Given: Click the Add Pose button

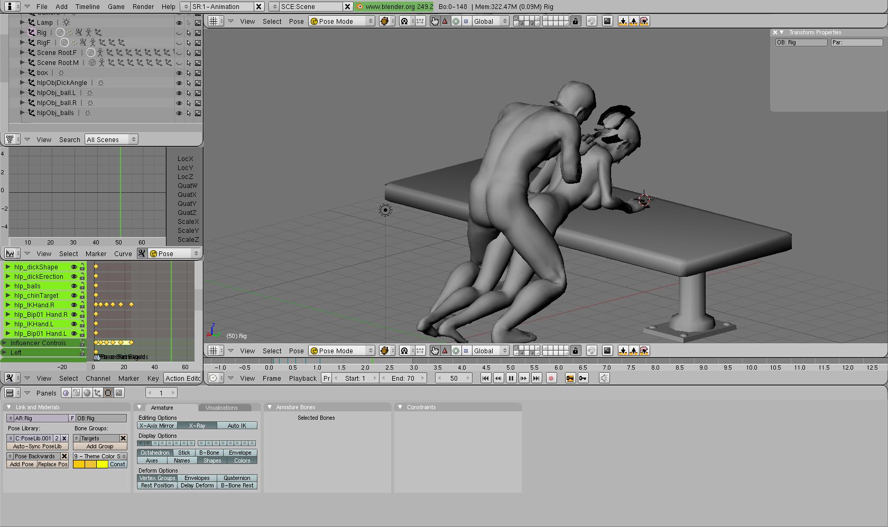Looking at the screenshot, I should click(x=22, y=464).
